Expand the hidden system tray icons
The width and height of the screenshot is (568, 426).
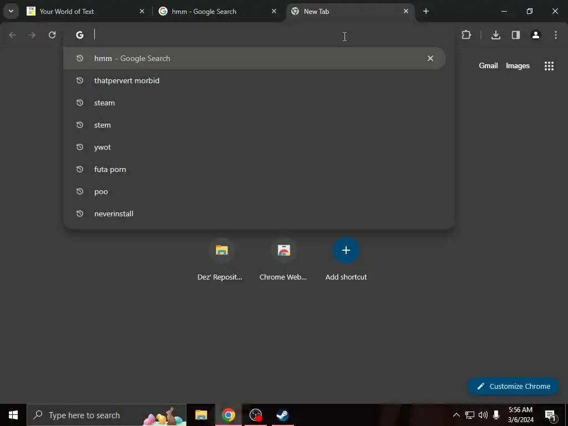(x=457, y=415)
